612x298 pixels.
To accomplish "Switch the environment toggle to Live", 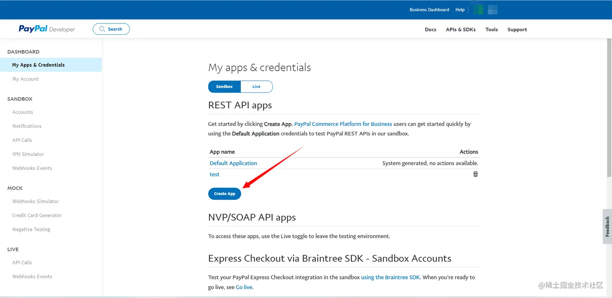I will point(256,87).
